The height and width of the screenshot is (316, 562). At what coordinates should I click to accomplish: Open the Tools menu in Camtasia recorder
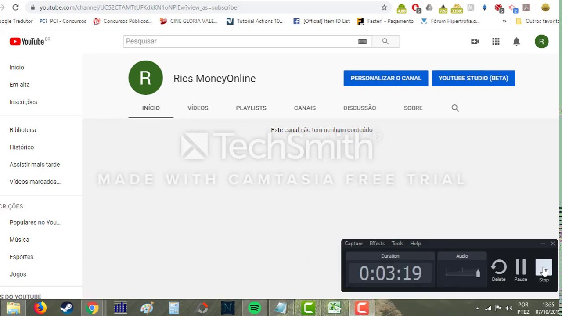click(397, 244)
